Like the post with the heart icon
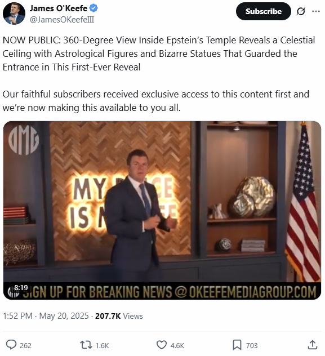The width and height of the screenshot is (325, 356). [162, 345]
